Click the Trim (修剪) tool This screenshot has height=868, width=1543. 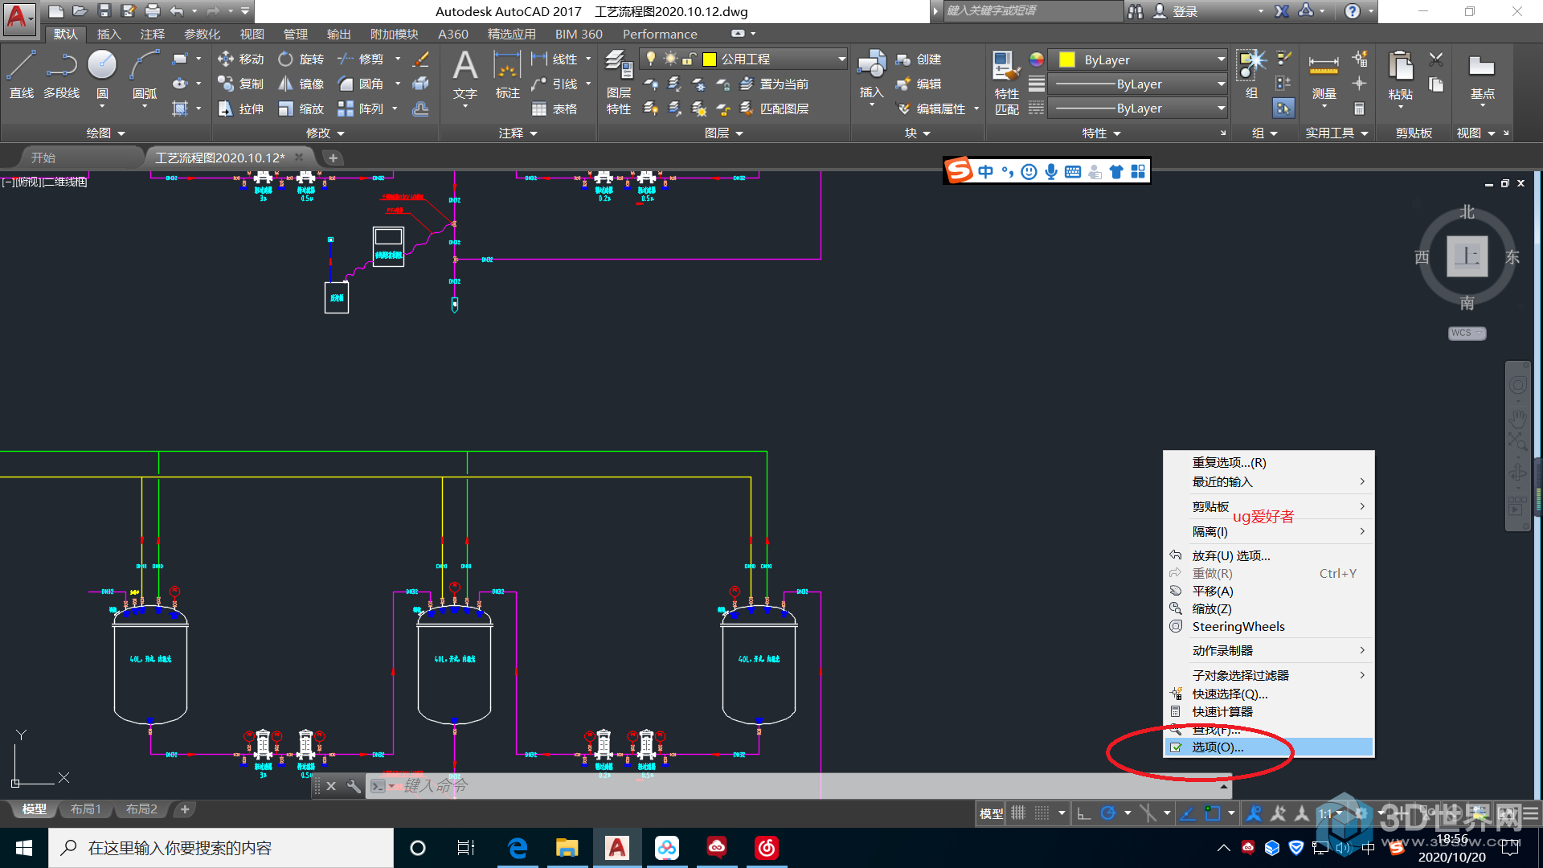[361, 59]
